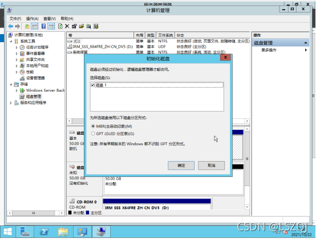Open the Windows Start button
Viewport: 316px width, 239px height.
pos(7,232)
